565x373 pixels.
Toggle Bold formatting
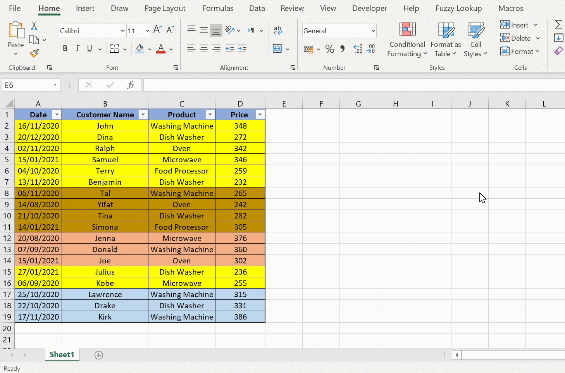65,49
